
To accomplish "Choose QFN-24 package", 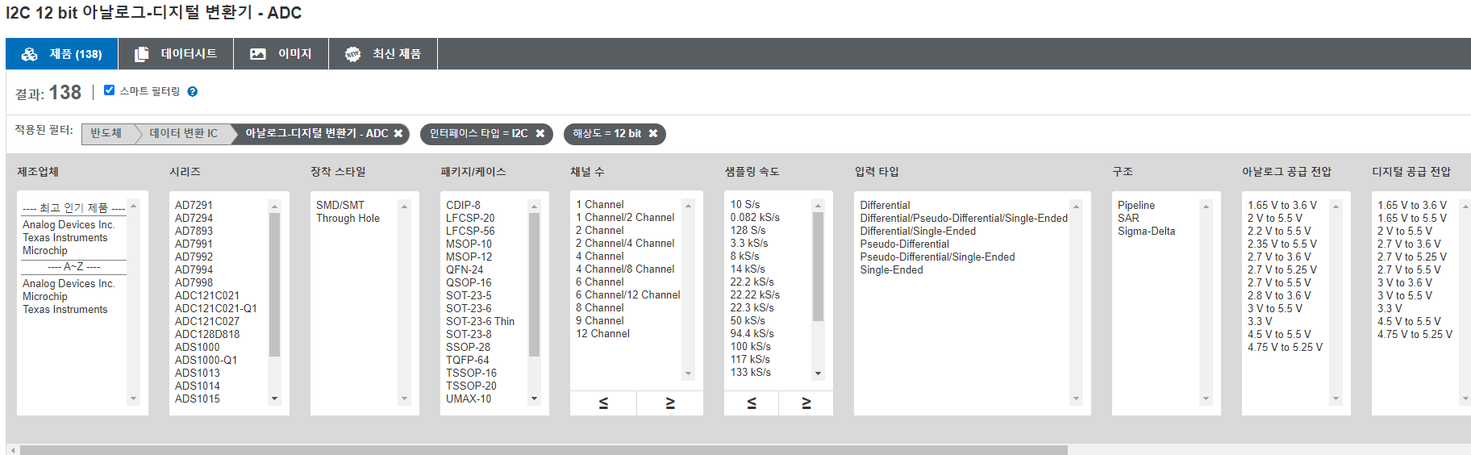I will coord(465,269).
